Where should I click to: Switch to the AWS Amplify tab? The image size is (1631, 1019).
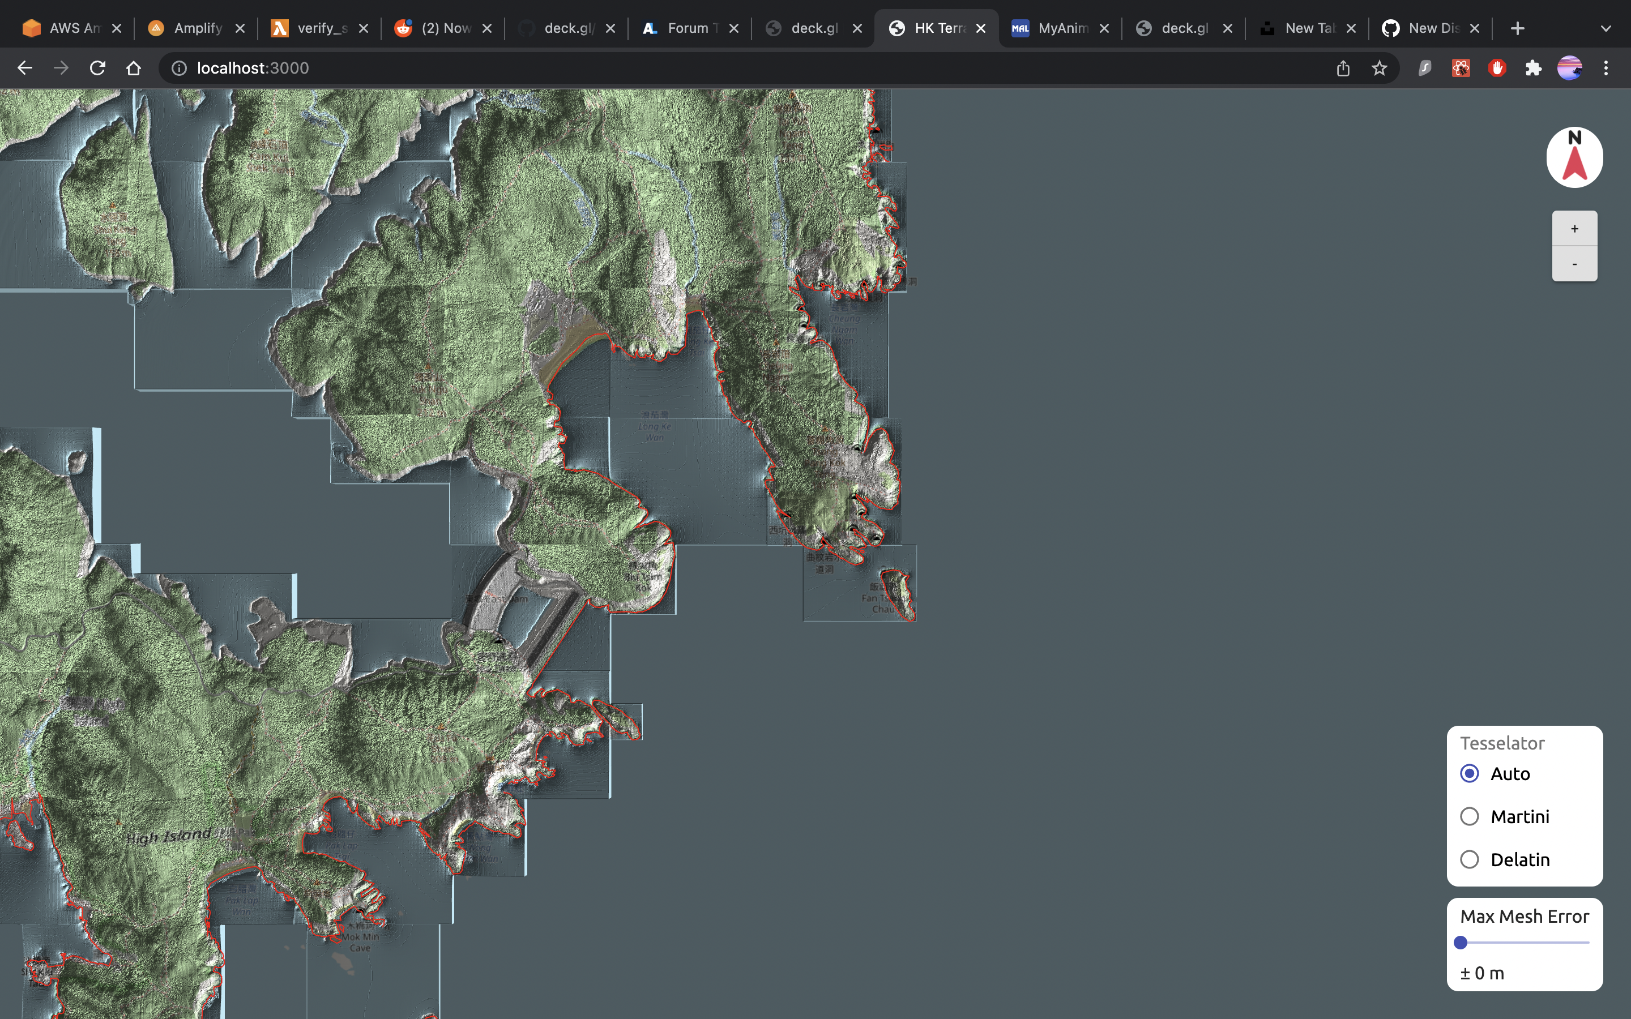click(72, 28)
